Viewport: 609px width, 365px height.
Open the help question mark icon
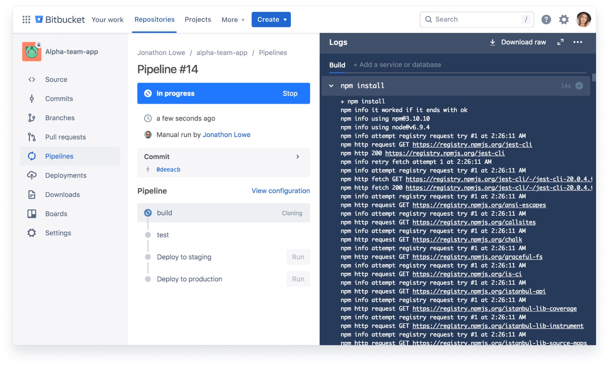[546, 19]
